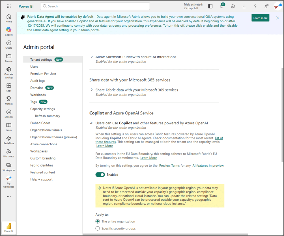Click the Learn more banner button
The image size is (284, 236).
click(x=260, y=18)
